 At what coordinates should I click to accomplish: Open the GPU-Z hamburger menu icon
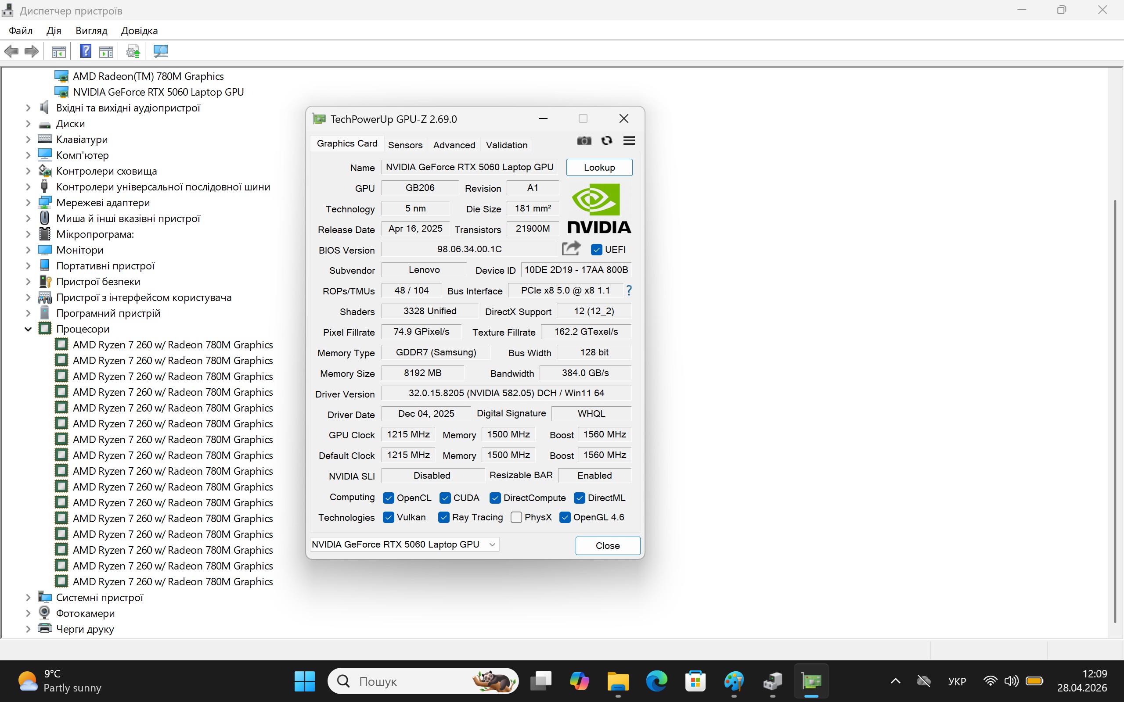pyautogui.click(x=629, y=141)
